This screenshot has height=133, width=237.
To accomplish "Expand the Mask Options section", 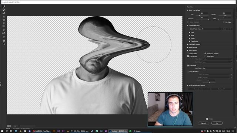I will 188,48.
